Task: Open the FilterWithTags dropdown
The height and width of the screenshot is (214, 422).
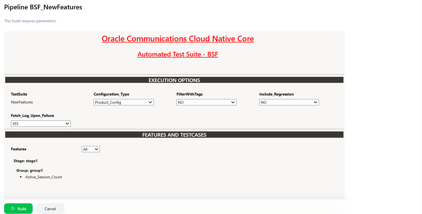Action: [x=206, y=102]
